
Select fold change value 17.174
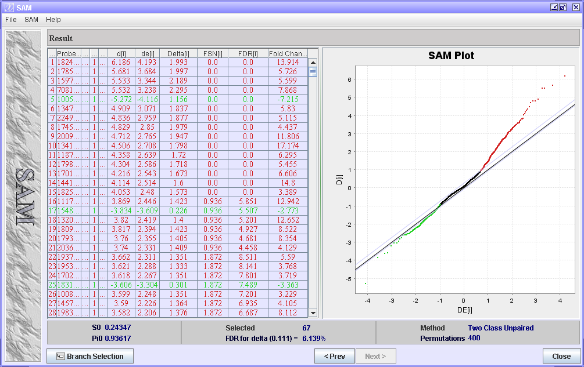pos(288,146)
